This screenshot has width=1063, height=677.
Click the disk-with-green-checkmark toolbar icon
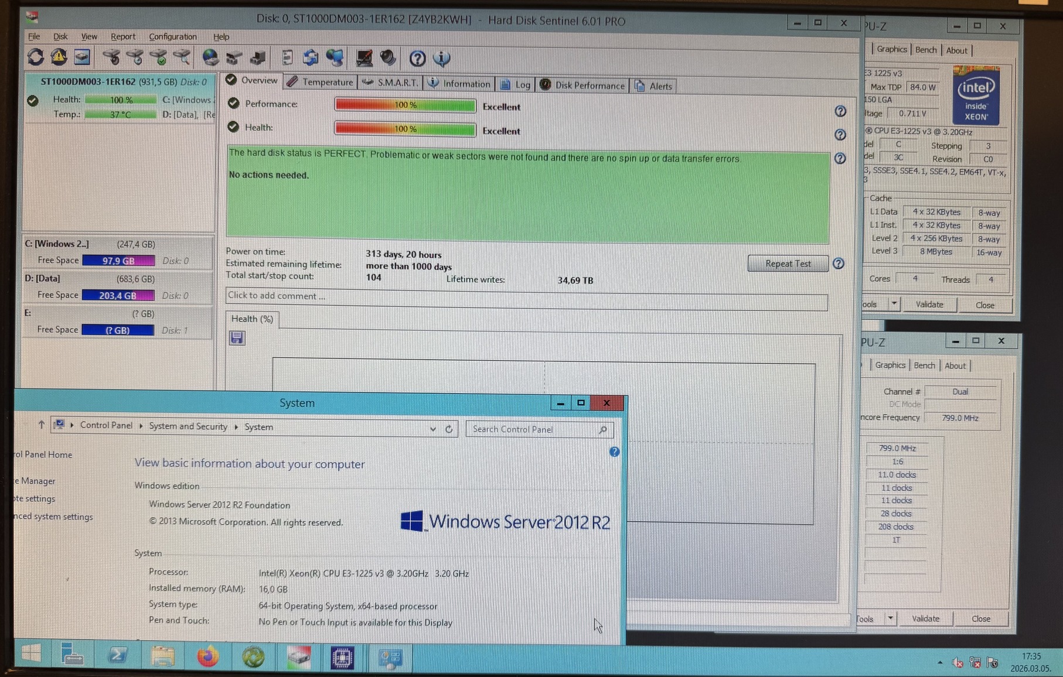pyautogui.click(x=158, y=57)
